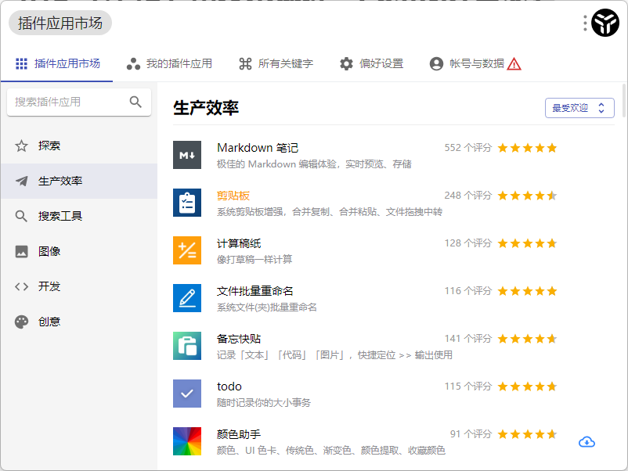Click the 文件批量重命名 pen icon

(187, 298)
